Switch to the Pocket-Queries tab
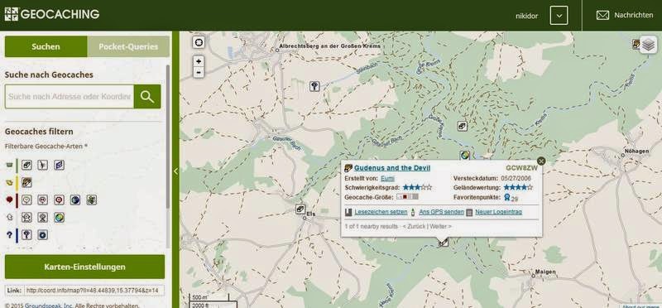662x308 pixels. pos(128,46)
